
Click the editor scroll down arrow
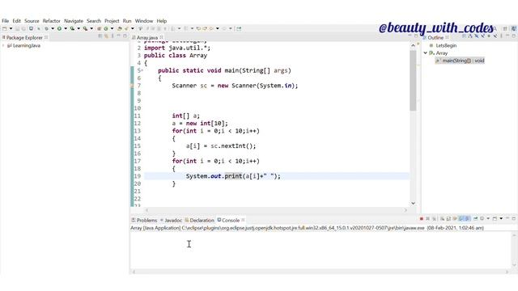(x=413, y=203)
